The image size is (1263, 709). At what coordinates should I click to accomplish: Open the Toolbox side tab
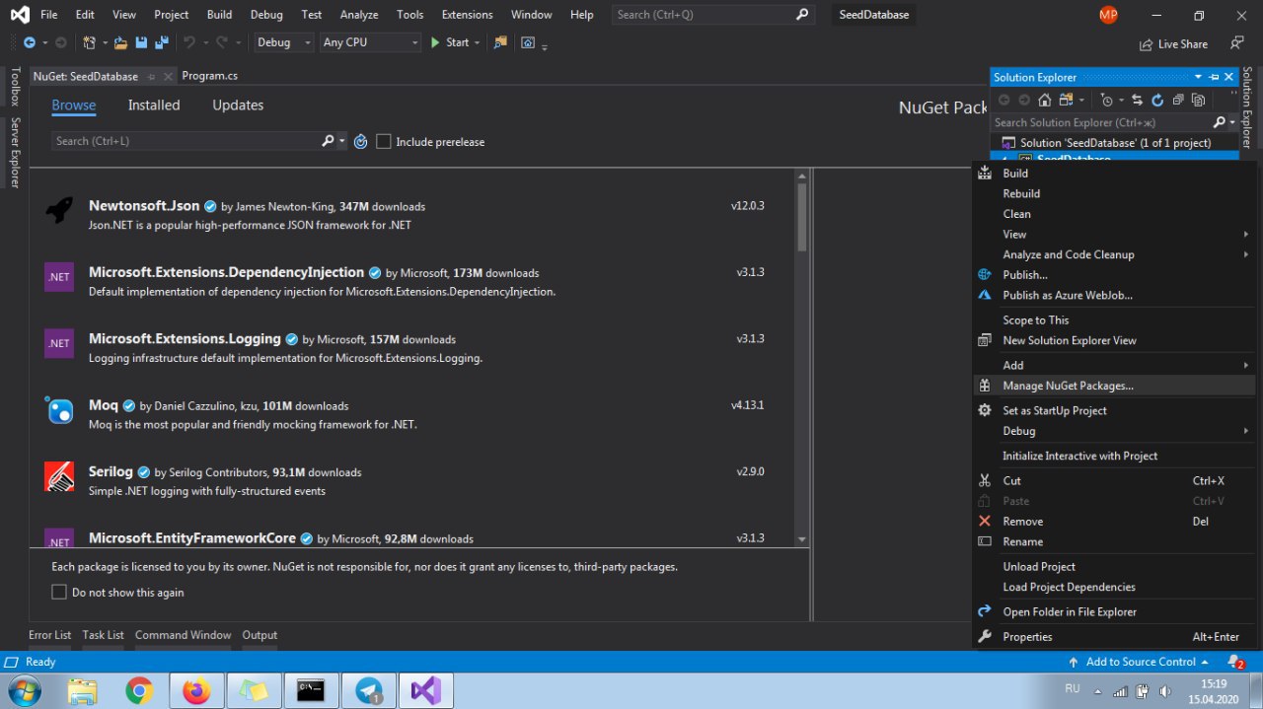[x=15, y=87]
